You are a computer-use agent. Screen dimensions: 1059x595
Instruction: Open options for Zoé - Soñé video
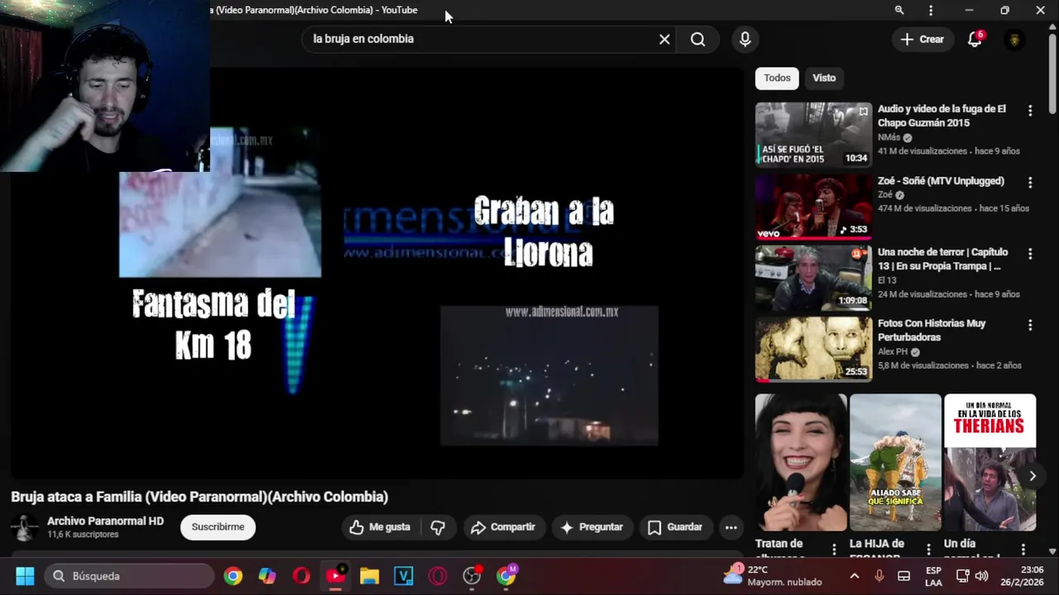tap(1030, 183)
